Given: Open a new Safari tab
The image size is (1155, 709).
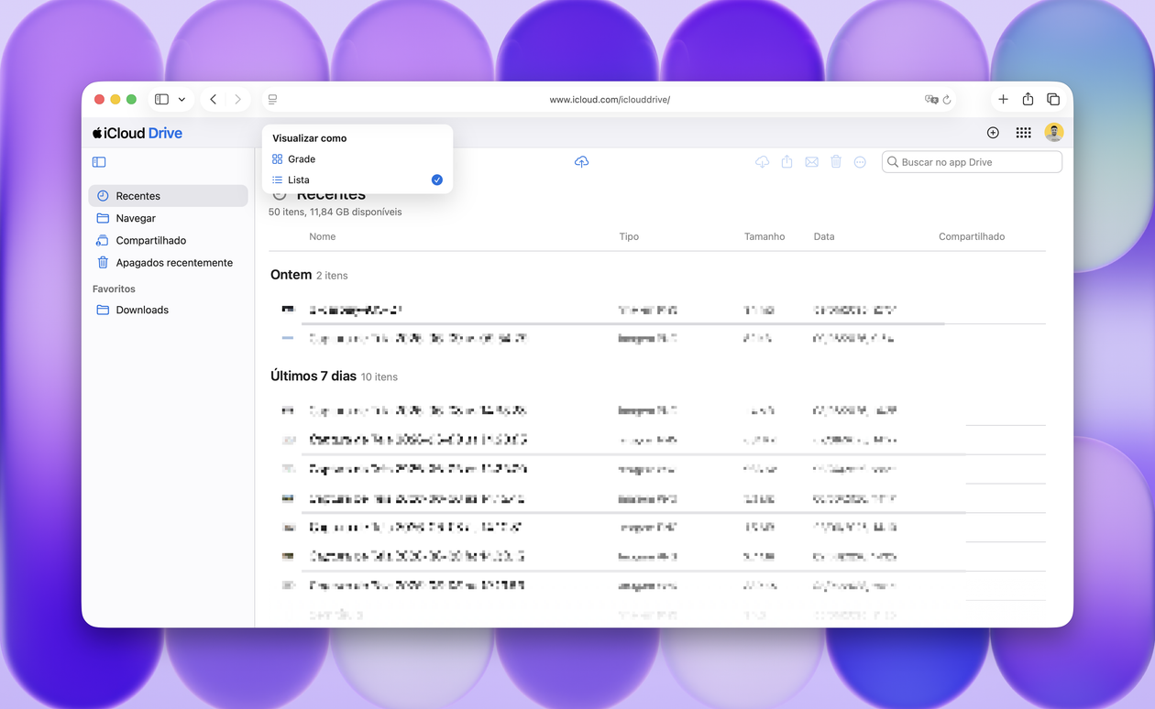Looking at the screenshot, I should click(x=1003, y=99).
